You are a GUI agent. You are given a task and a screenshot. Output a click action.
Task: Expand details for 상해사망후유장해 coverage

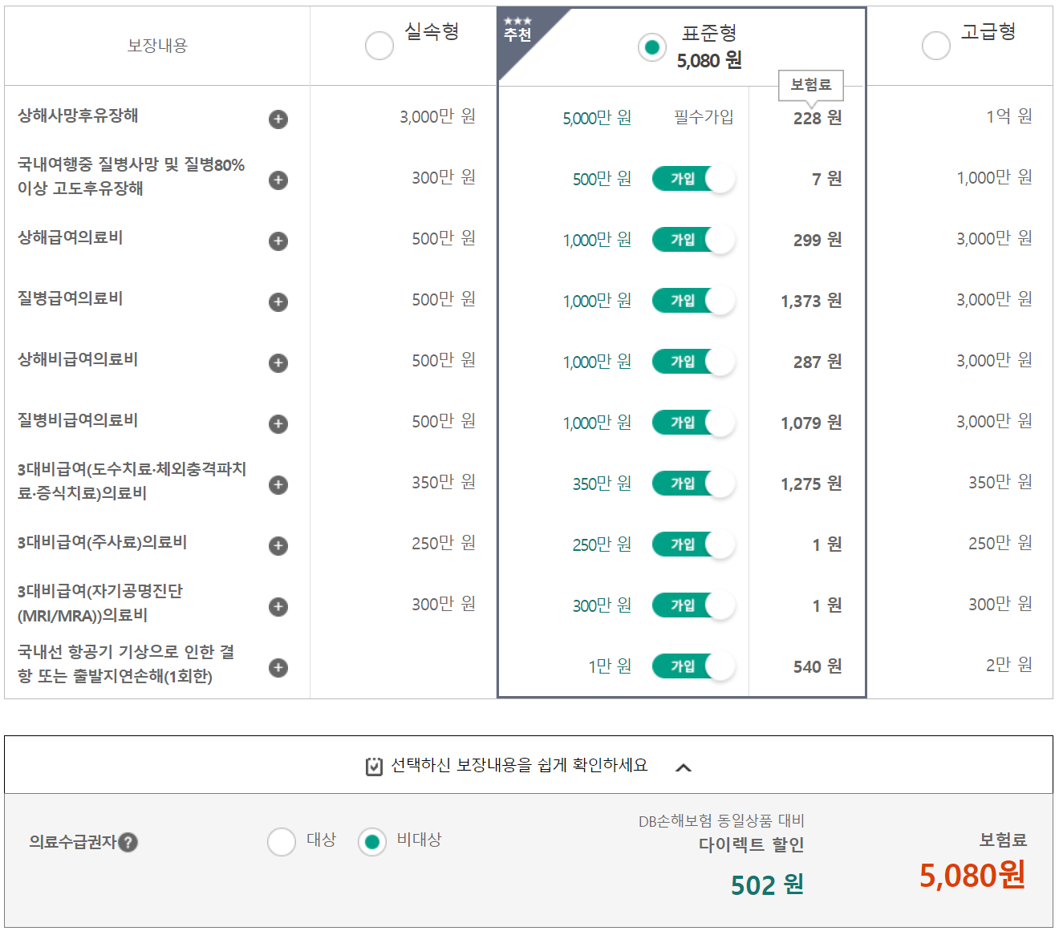coord(278,119)
